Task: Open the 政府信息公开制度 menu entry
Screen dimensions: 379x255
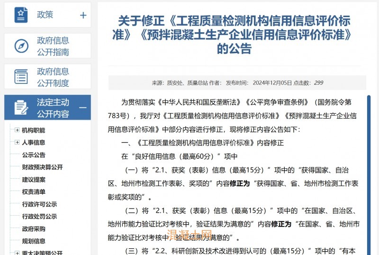Action: pyautogui.click(x=53, y=77)
